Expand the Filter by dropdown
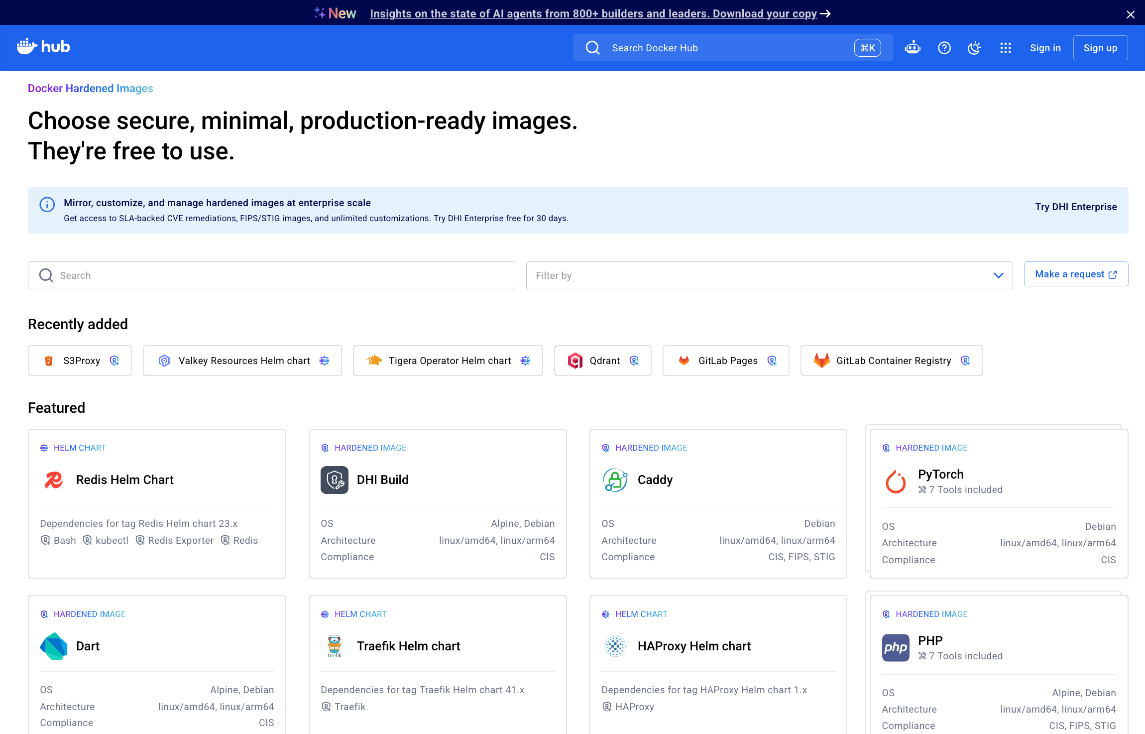 coord(769,275)
